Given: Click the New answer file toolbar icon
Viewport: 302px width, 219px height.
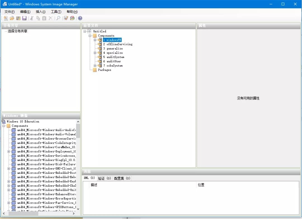Looking at the screenshot, I should click(x=6, y=18).
